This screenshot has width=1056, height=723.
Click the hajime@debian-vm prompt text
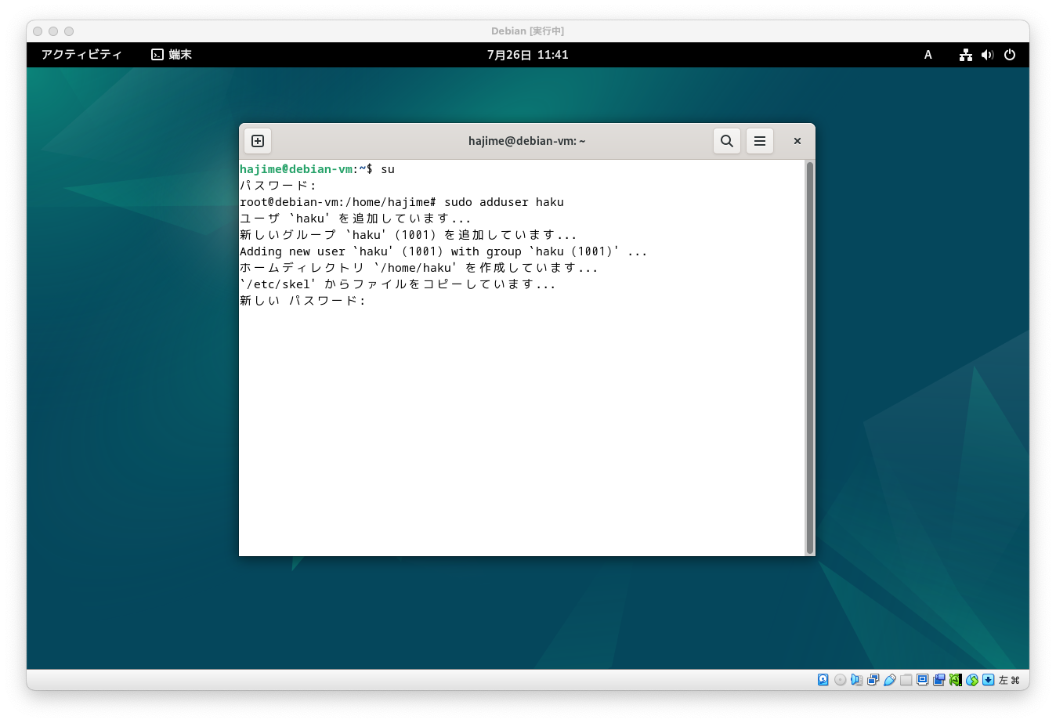296,169
